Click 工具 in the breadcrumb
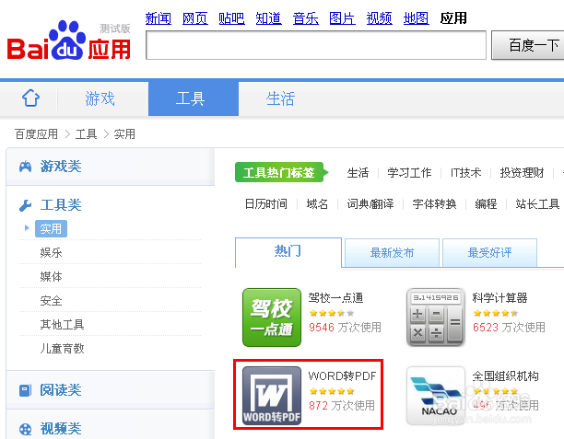Screen dimensions: 564x439 87,134
